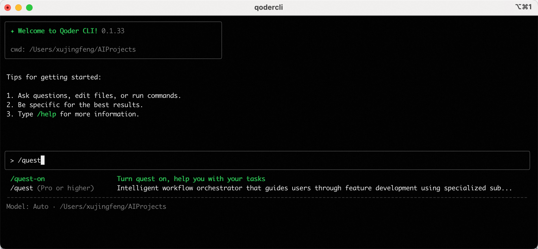Click the 'qodercli' window title
538x249 pixels.
(x=268, y=7)
